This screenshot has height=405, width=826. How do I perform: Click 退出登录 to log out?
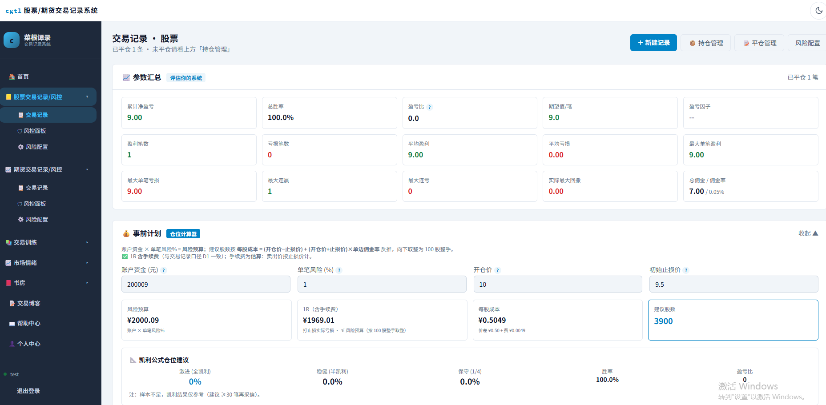click(x=28, y=391)
